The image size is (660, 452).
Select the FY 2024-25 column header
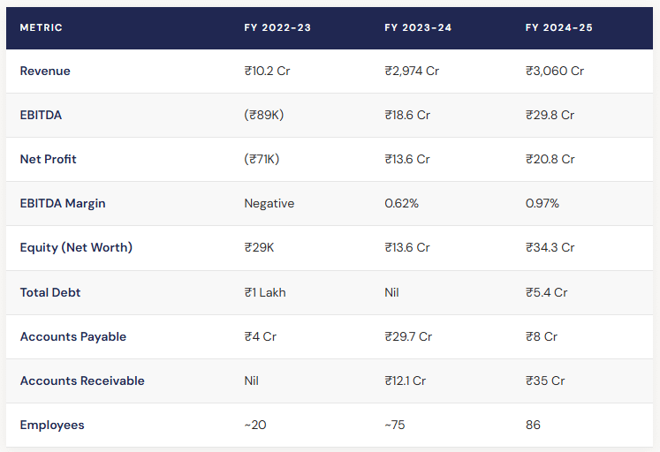(559, 27)
